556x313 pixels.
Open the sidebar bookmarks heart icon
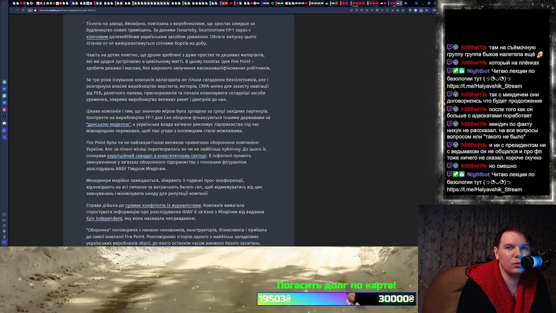point(4,214)
